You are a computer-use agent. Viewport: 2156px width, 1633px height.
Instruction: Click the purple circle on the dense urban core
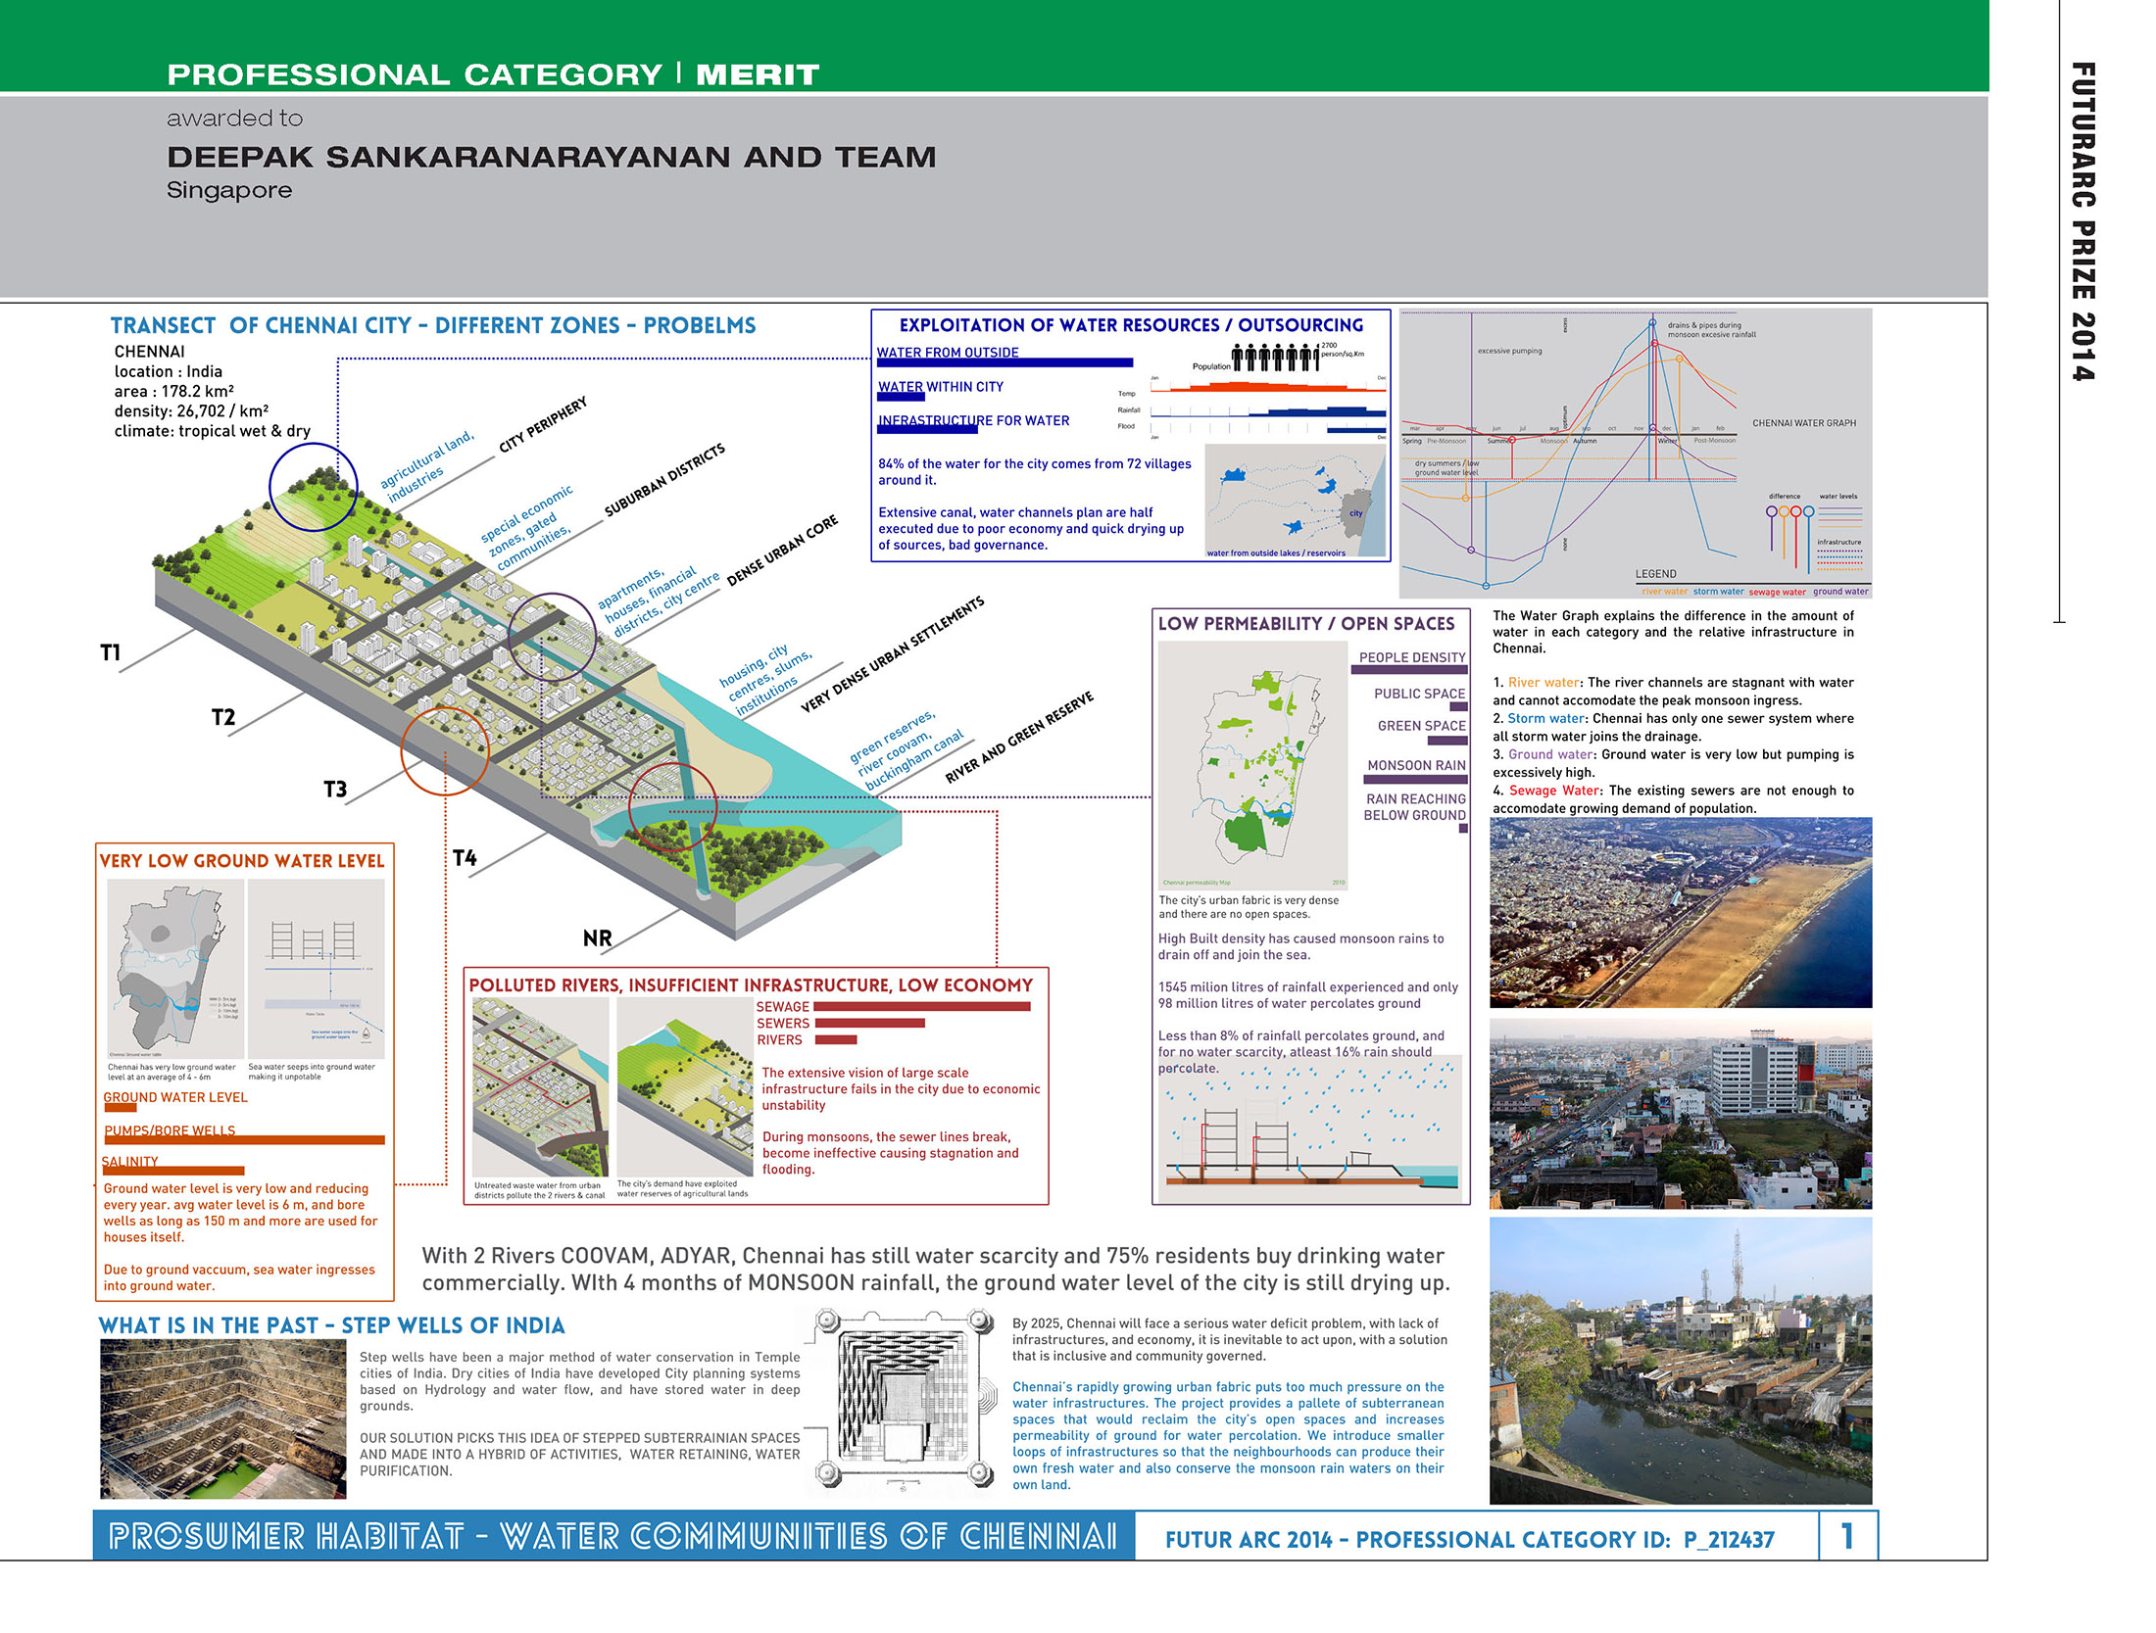pos(553,637)
